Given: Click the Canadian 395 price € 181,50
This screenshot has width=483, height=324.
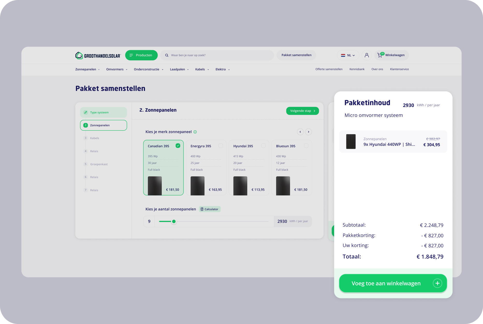Looking at the screenshot, I should (172, 190).
